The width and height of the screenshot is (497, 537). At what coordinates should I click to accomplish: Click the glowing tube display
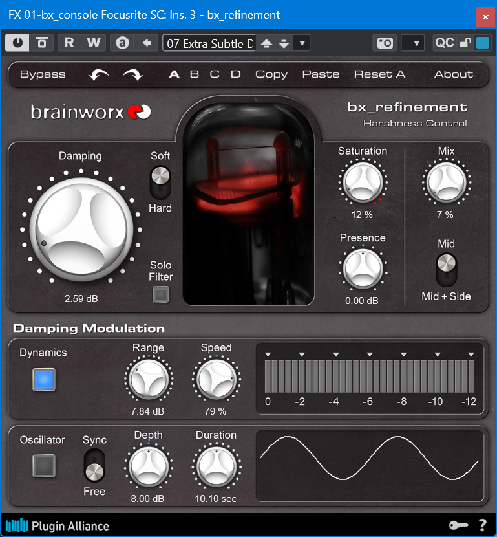[x=249, y=203]
